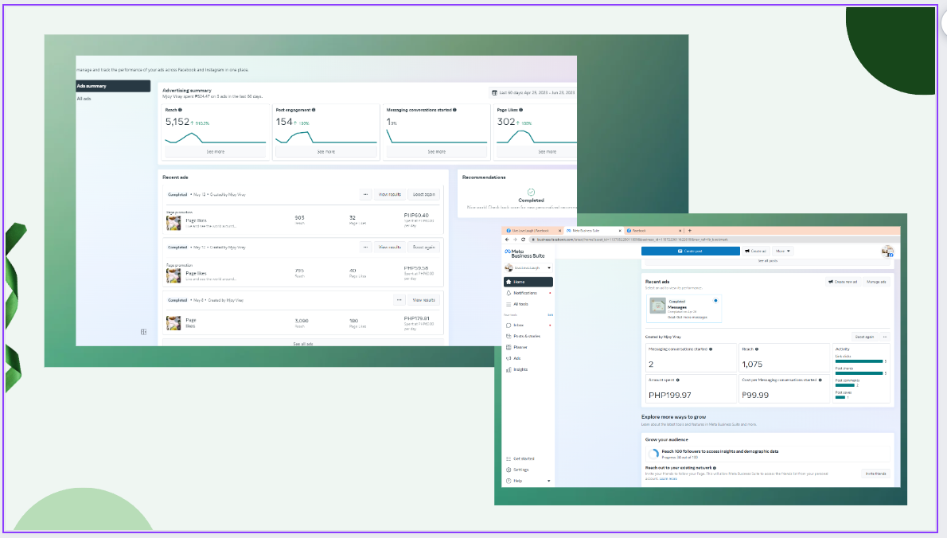Open the Ads megaphone icon in sidebar
The image size is (947, 538).
pos(509,359)
